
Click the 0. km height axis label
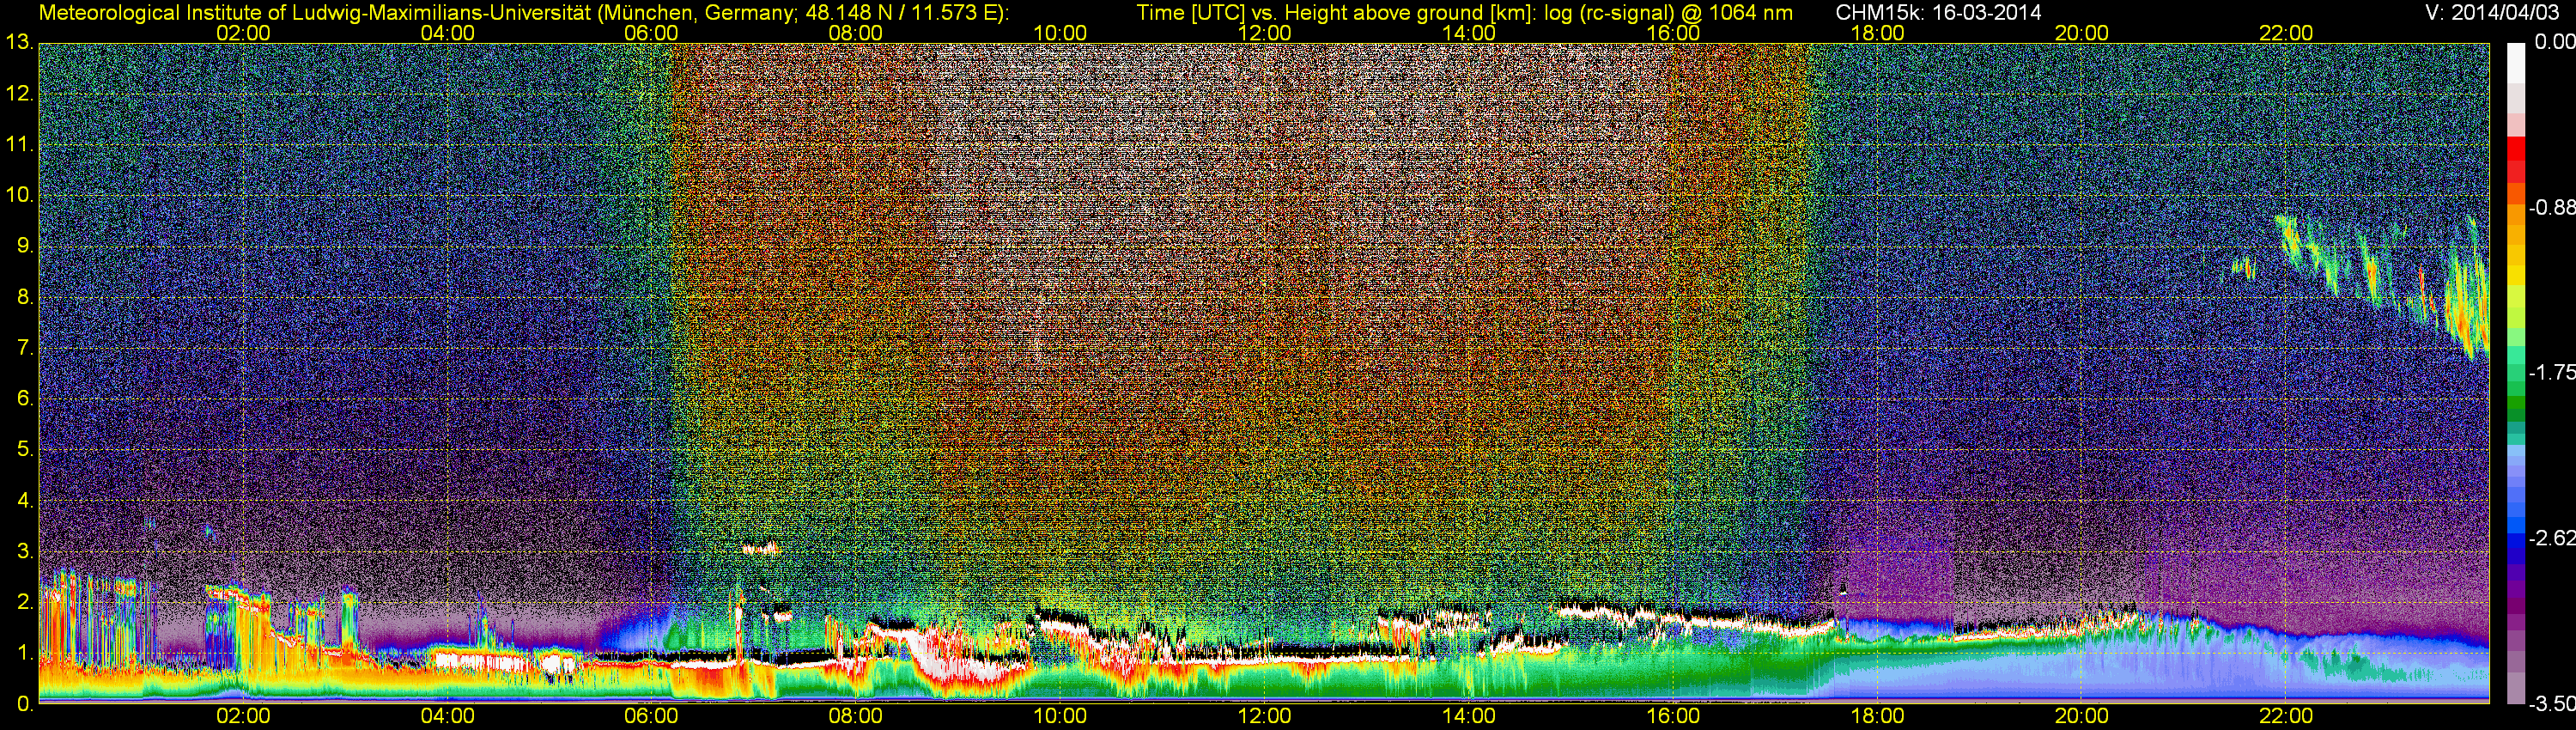pos(25,704)
